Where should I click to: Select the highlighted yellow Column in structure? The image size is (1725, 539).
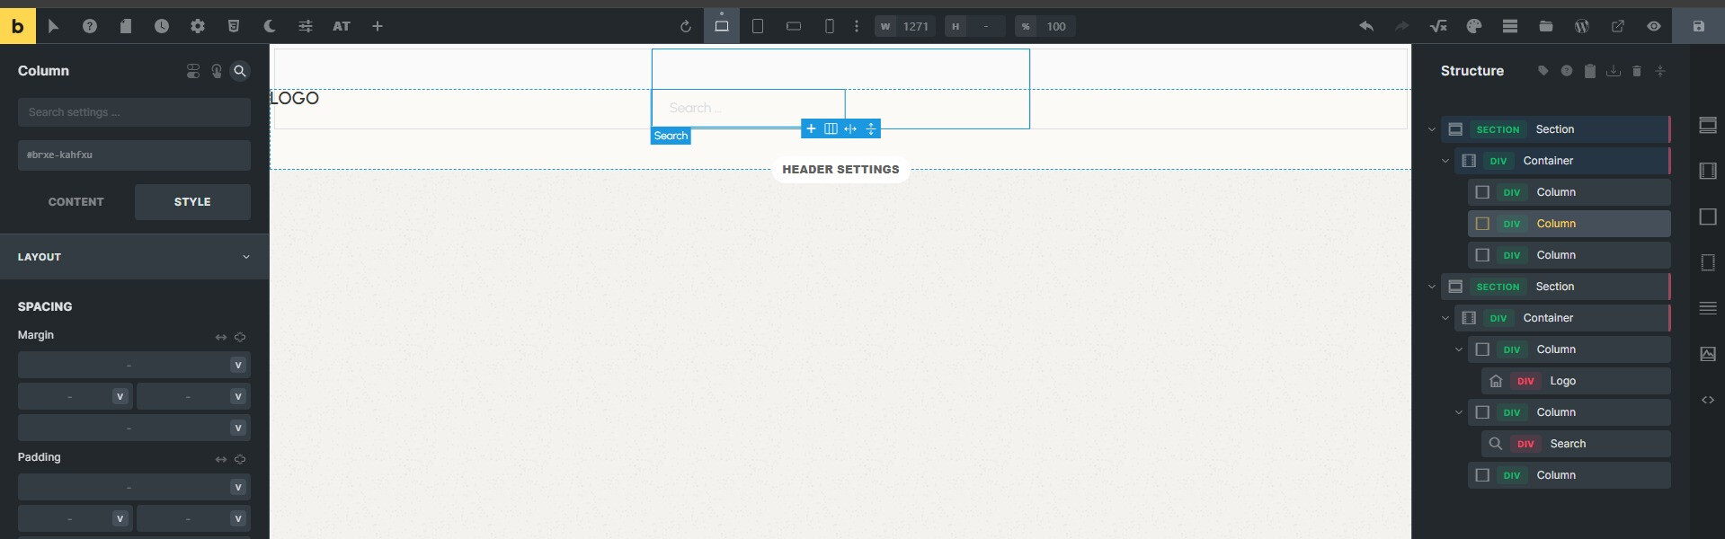click(1569, 224)
